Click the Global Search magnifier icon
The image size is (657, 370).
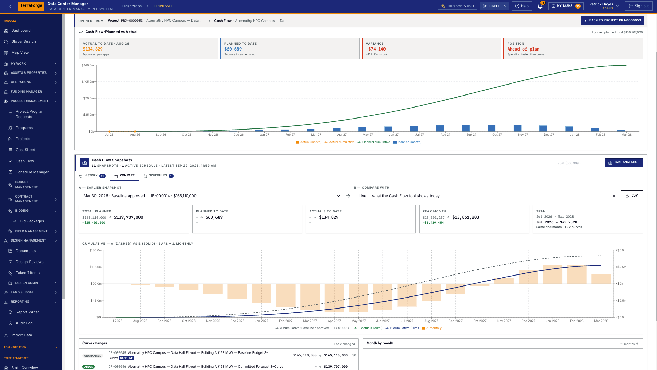click(x=6, y=42)
